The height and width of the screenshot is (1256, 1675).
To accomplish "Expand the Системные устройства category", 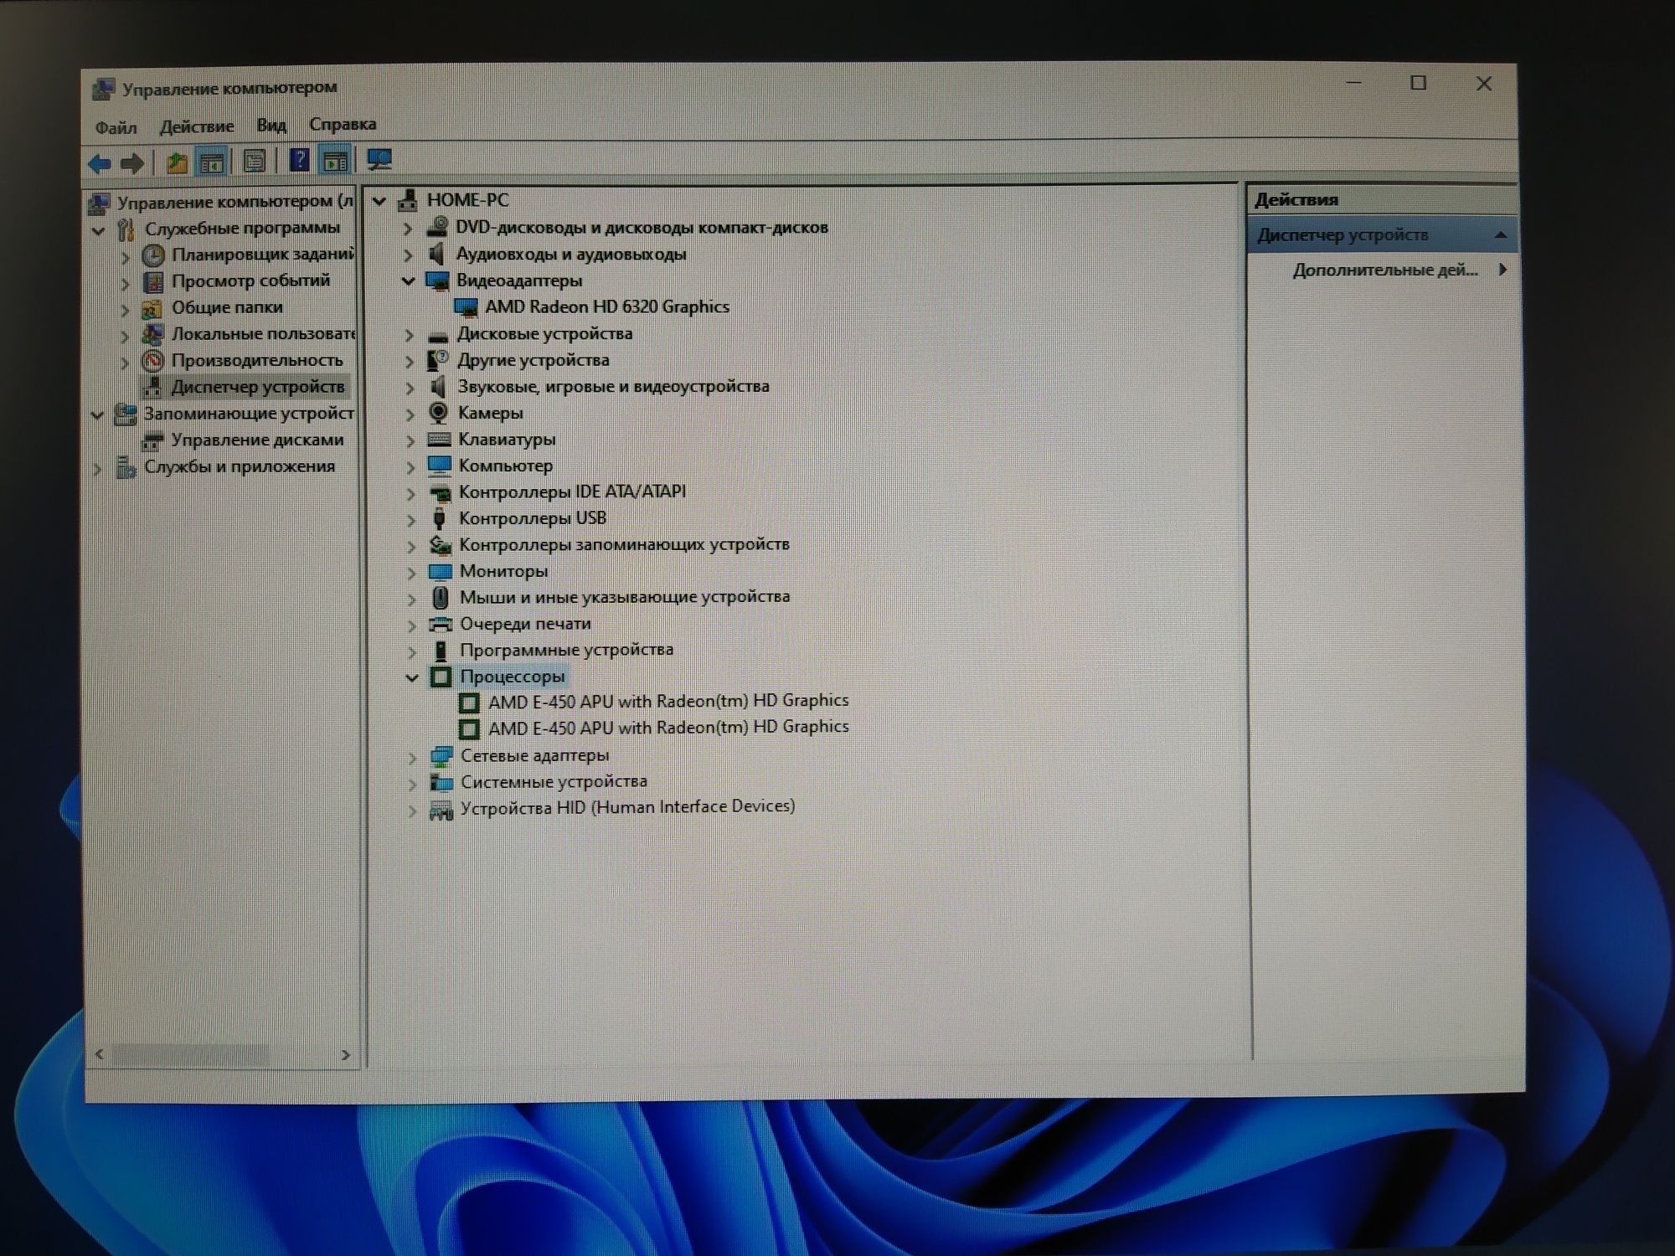I will 412,784.
